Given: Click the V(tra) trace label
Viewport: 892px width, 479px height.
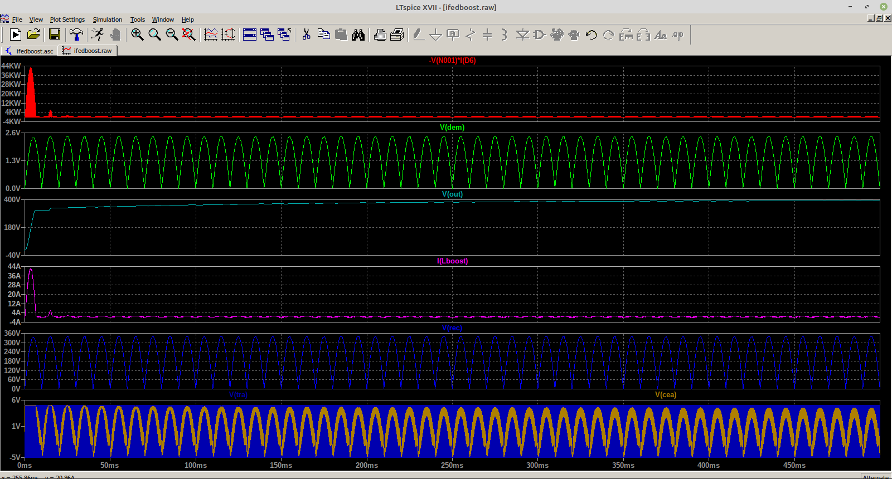Looking at the screenshot, I should click(238, 394).
